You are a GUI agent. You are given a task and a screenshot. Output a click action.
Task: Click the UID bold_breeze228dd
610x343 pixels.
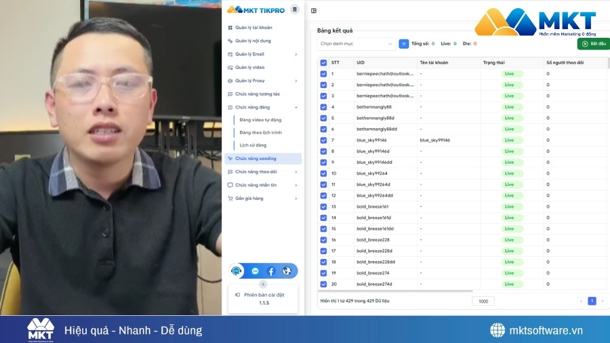375,262
